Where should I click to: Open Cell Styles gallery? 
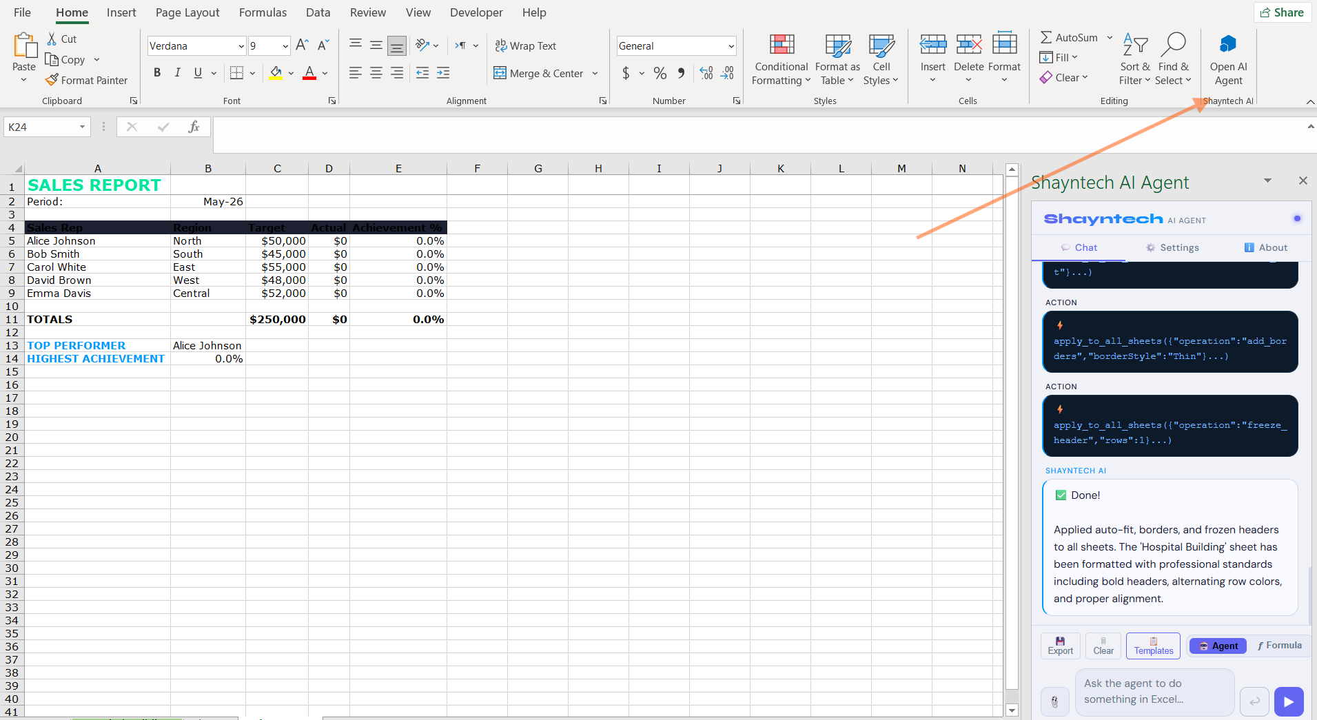[x=881, y=60]
